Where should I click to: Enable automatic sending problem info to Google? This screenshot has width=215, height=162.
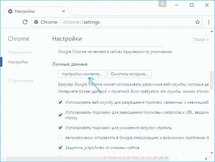[x=60, y=138]
